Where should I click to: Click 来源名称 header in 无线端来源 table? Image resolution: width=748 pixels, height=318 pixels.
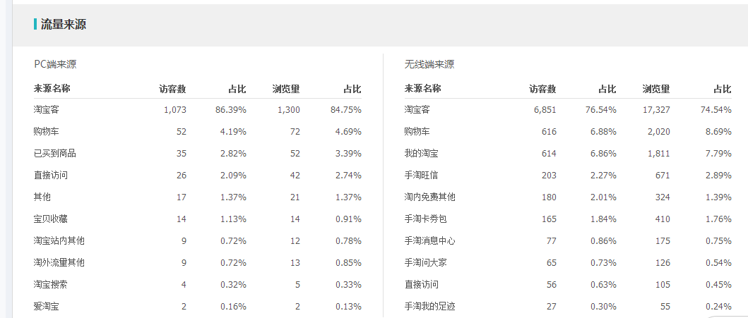tap(422, 89)
